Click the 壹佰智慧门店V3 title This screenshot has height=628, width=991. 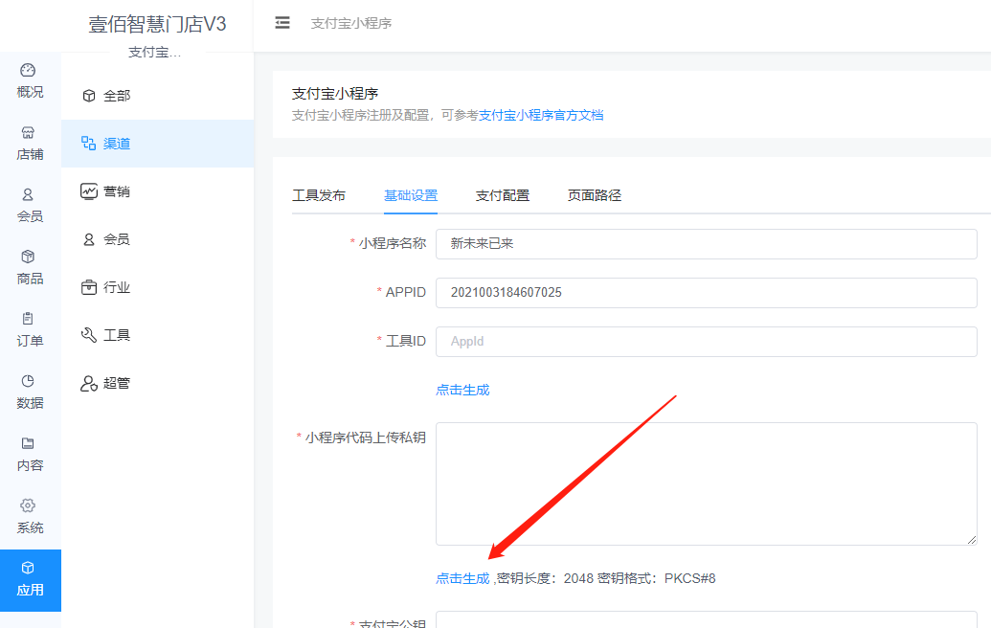(157, 24)
